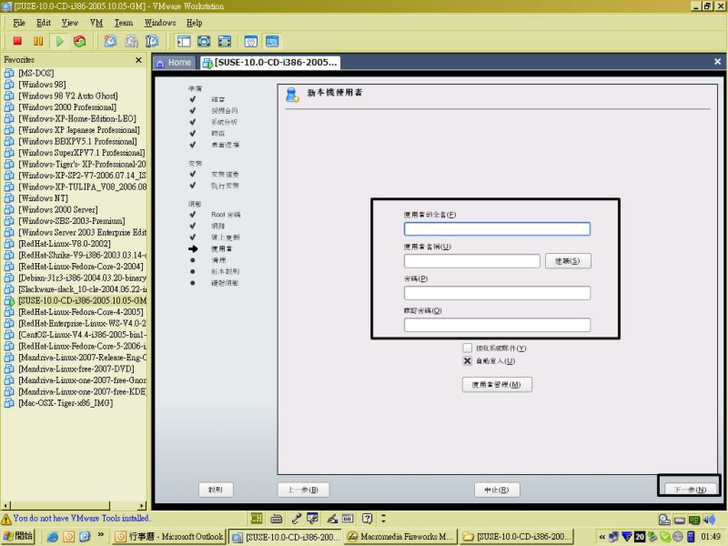Viewport: 728px width, 546px height.
Task: Click the Favorites horizontal scrollbar left arrow
Action: click(5, 506)
